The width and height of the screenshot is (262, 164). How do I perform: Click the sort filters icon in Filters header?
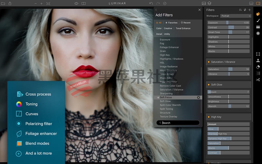pos(240,10)
